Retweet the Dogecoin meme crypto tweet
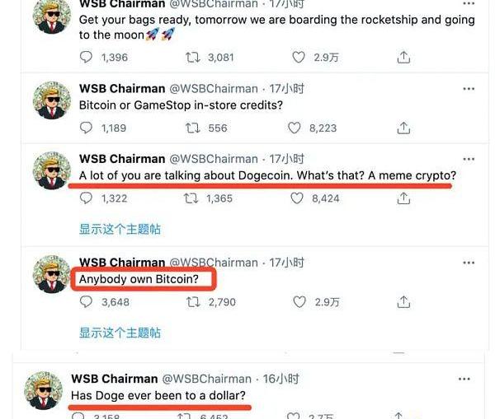Viewport: 495px width, 419px height. (x=191, y=198)
